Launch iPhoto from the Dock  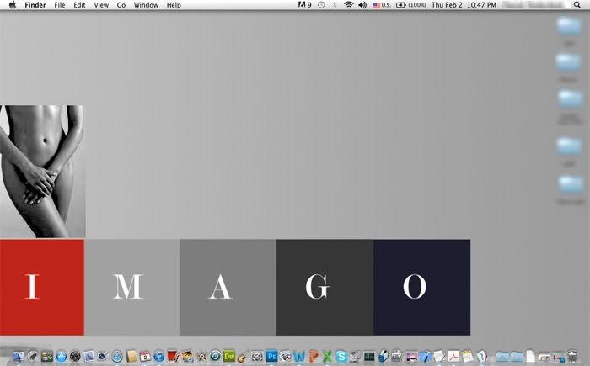point(187,356)
